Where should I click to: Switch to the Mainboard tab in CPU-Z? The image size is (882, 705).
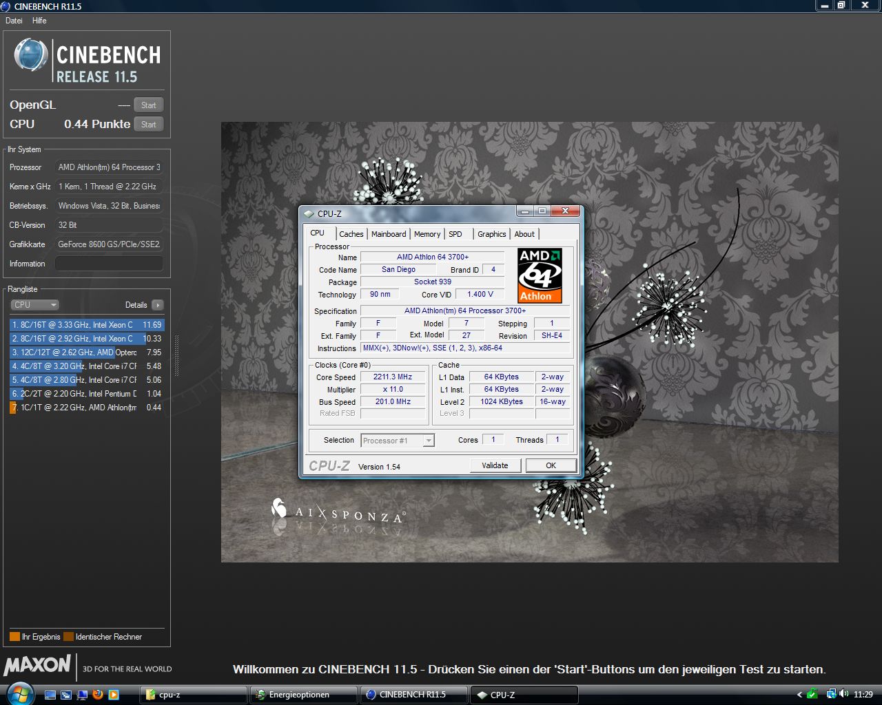point(389,234)
